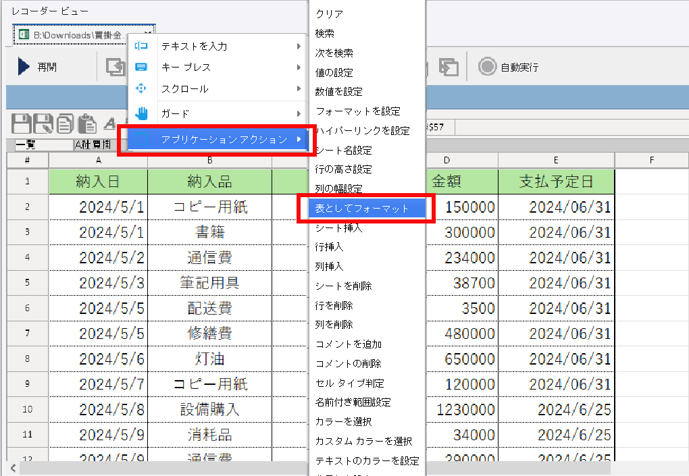Choose セル タイプ判定 in the submenu
The image size is (689, 476).
[x=367, y=383]
